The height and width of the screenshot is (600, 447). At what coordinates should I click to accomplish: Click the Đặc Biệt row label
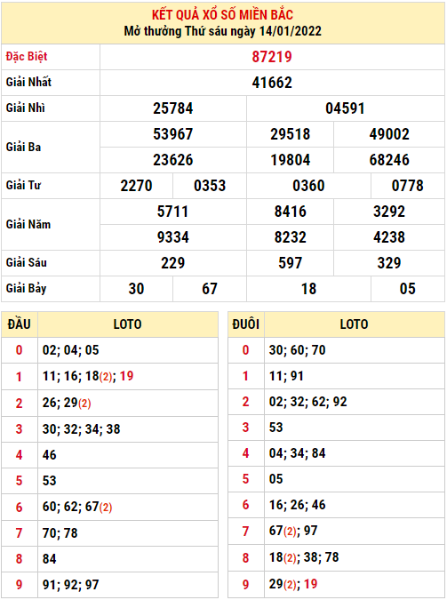(x=27, y=57)
